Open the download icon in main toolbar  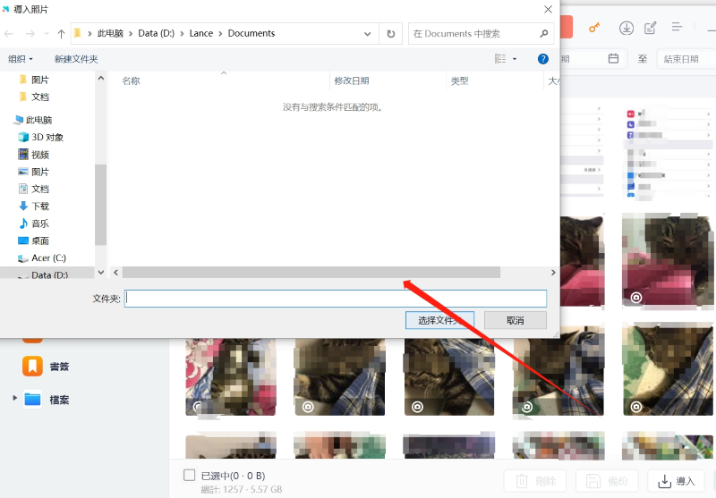(x=626, y=29)
